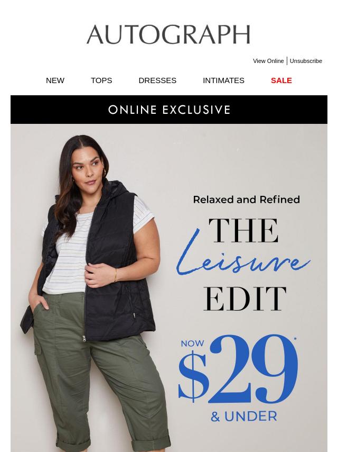The image size is (338, 452).
Task: Open the INTIMATES category
Action: (x=223, y=80)
